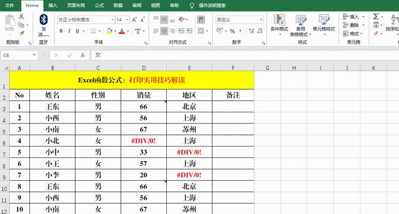Toggle Underline formatting
This screenshot has height=214, width=399.
point(78,31)
